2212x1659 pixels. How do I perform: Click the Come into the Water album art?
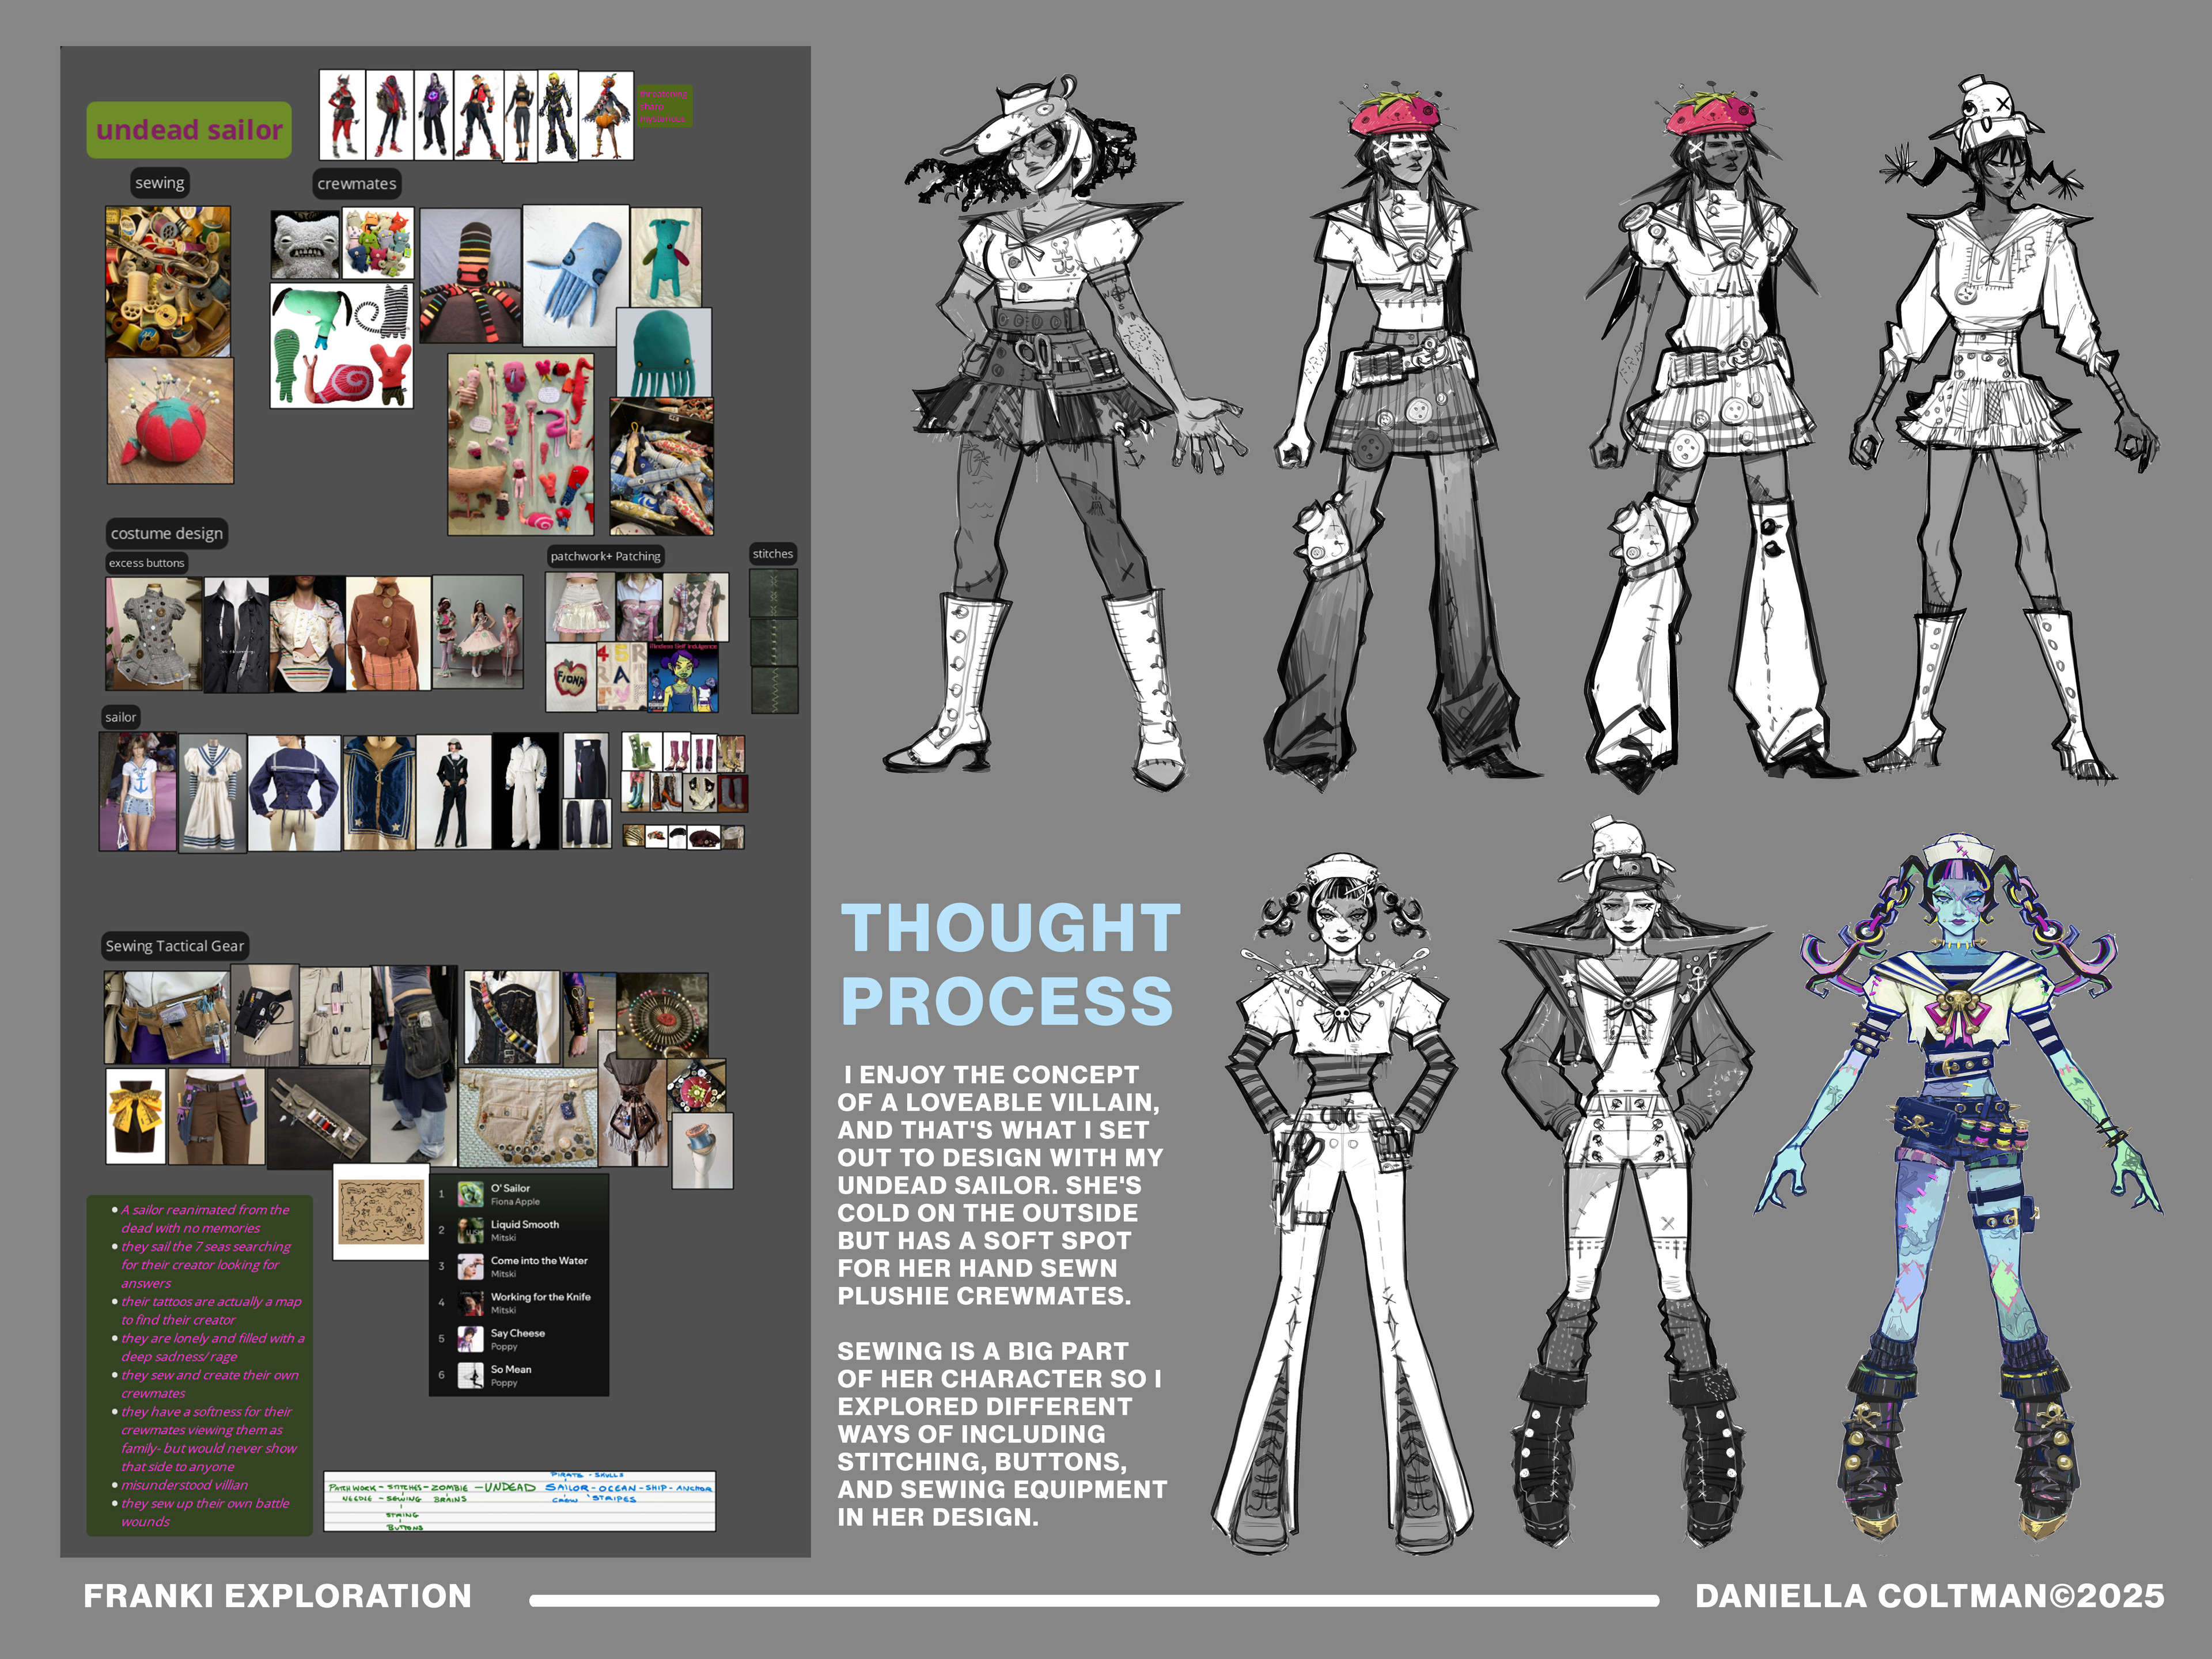(x=470, y=1267)
